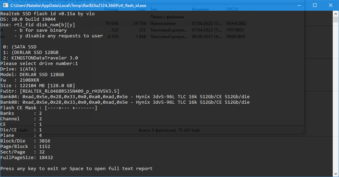Screen dimensions: 339x177
Task: Click the 'CRC32' column header in archive window behind
Action: click(x=232, y=9)
